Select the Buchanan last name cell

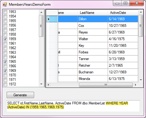[x=93, y=72]
